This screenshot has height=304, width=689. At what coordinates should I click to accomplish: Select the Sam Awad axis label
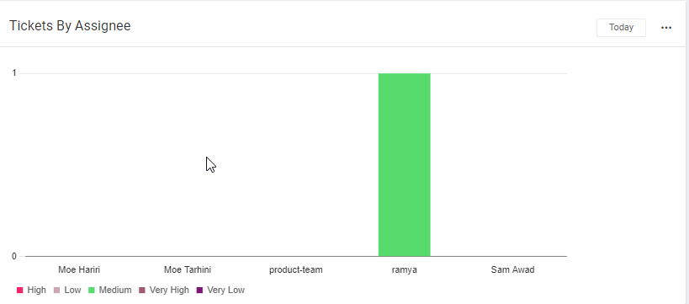[513, 269]
